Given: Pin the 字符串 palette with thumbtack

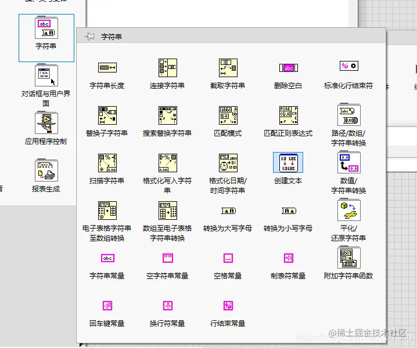Looking at the screenshot, I should tap(89, 37).
